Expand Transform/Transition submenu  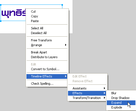tap(87, 98)
